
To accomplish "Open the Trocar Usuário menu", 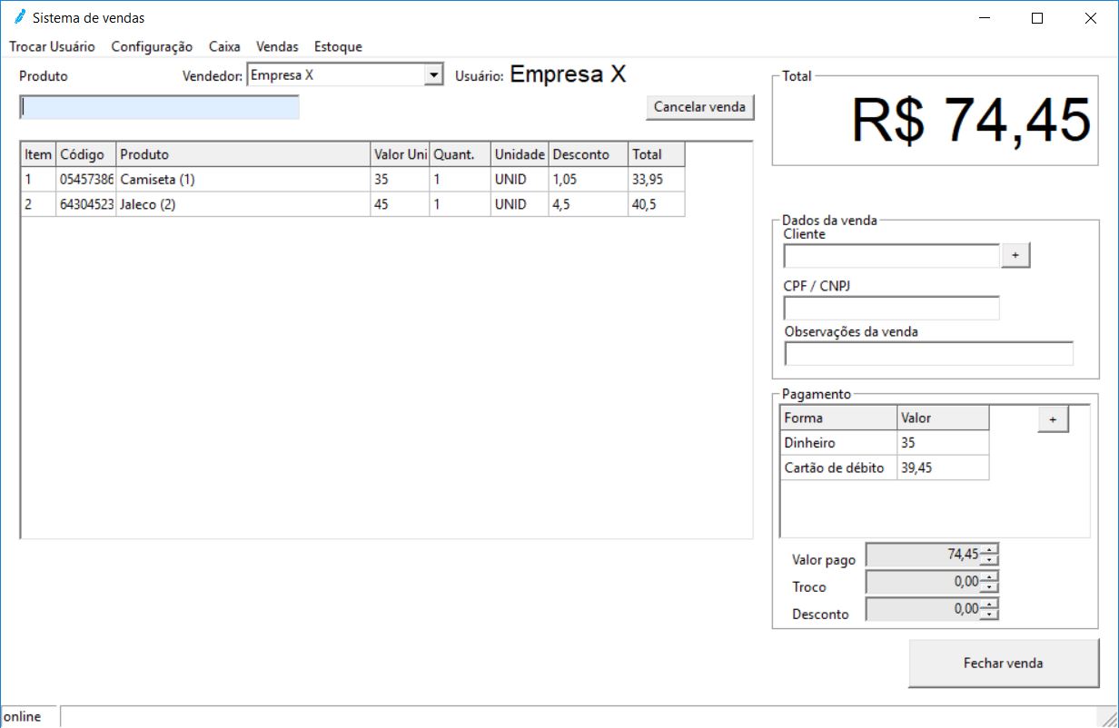I will [52, 46].
